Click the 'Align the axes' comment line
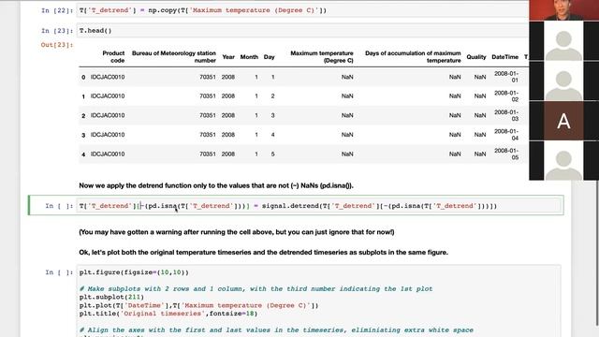Screen dimensions: 599x337 pos(276,330)
